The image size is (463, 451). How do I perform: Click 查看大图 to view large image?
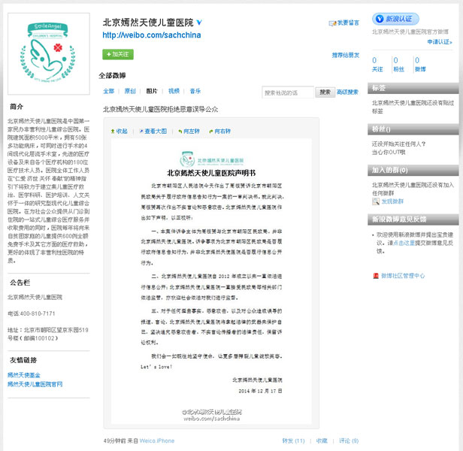click(x=153, y=131)
